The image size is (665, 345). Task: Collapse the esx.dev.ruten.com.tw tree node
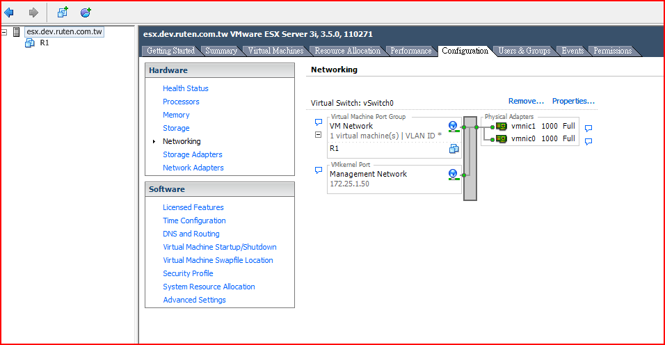3,32
